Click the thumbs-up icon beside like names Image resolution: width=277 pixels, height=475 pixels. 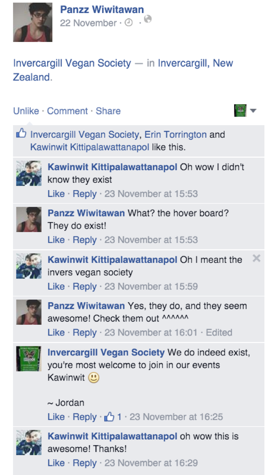(21, 133)
